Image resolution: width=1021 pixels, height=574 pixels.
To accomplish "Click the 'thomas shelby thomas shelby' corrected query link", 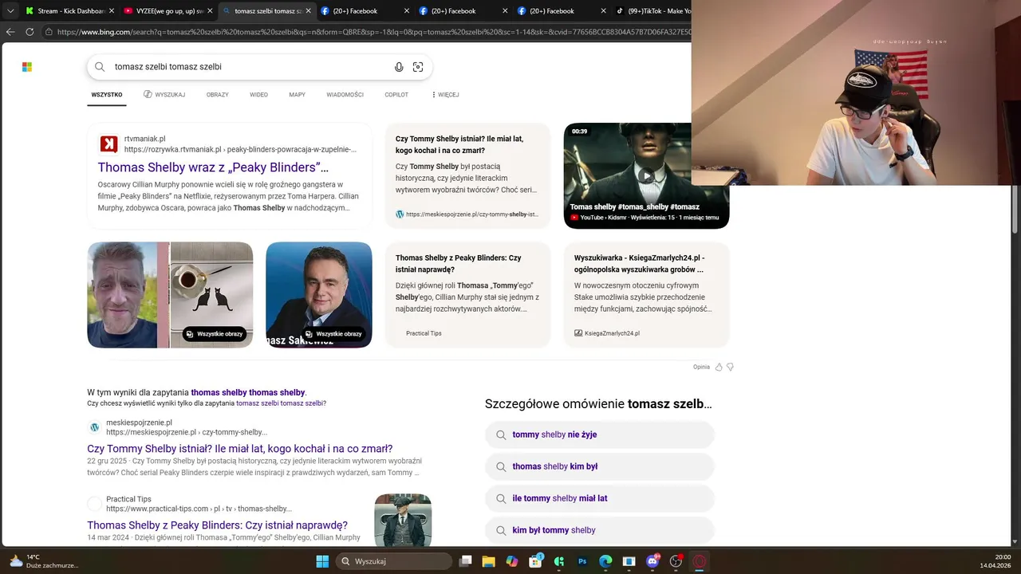I will pyautogui.click(x=248, y=392).
